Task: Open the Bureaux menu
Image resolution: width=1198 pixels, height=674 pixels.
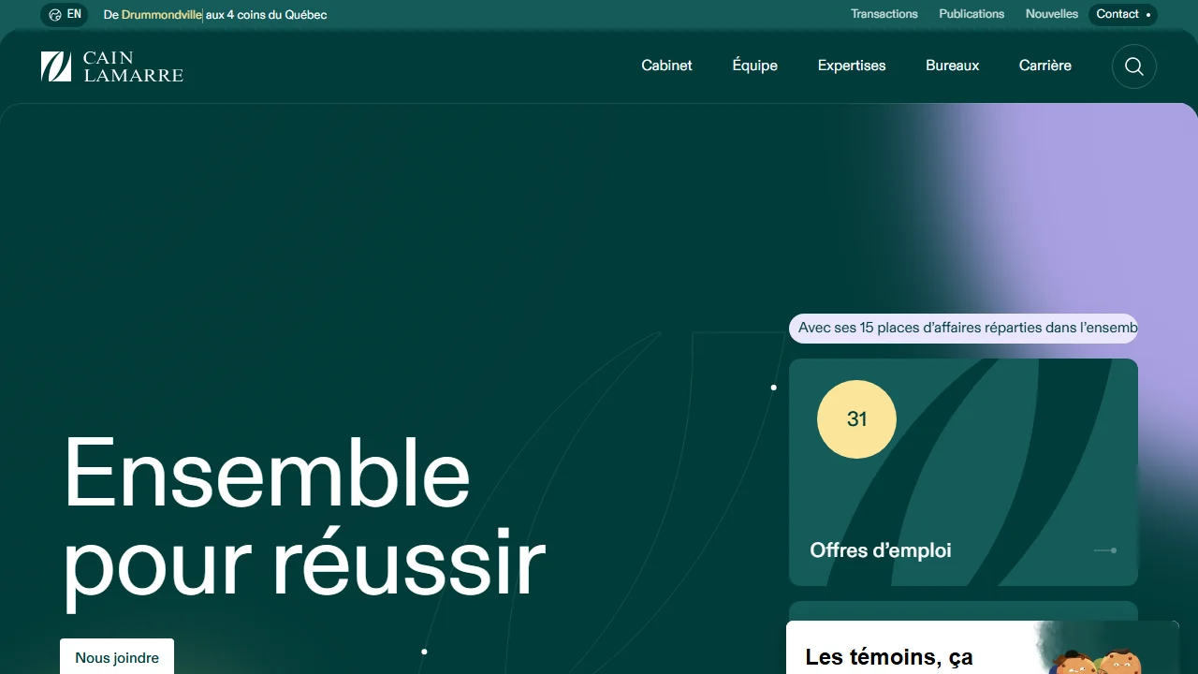Action: pos(952,66)
